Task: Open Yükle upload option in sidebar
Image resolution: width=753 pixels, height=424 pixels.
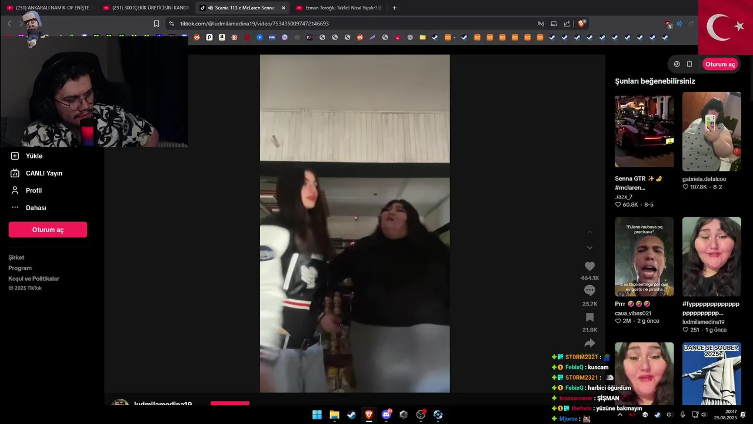Action: (27, 156)
